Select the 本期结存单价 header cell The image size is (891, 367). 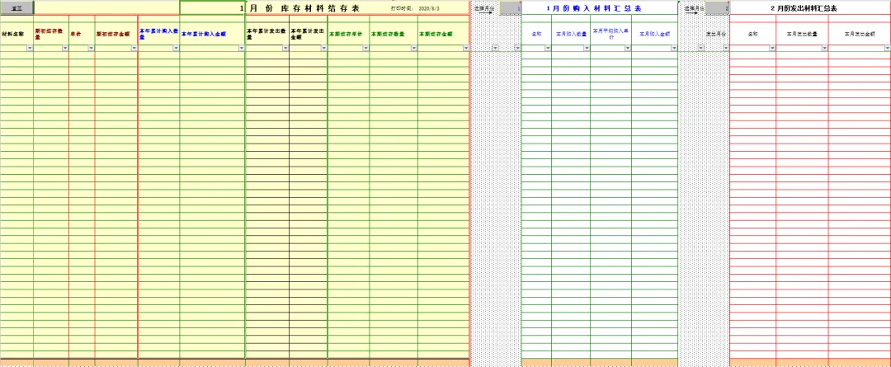point(349,34)
